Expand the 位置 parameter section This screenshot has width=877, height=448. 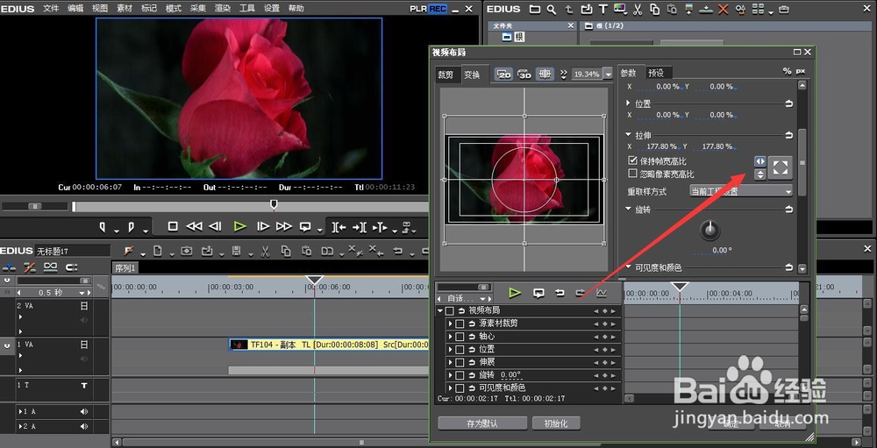[628, 103]
